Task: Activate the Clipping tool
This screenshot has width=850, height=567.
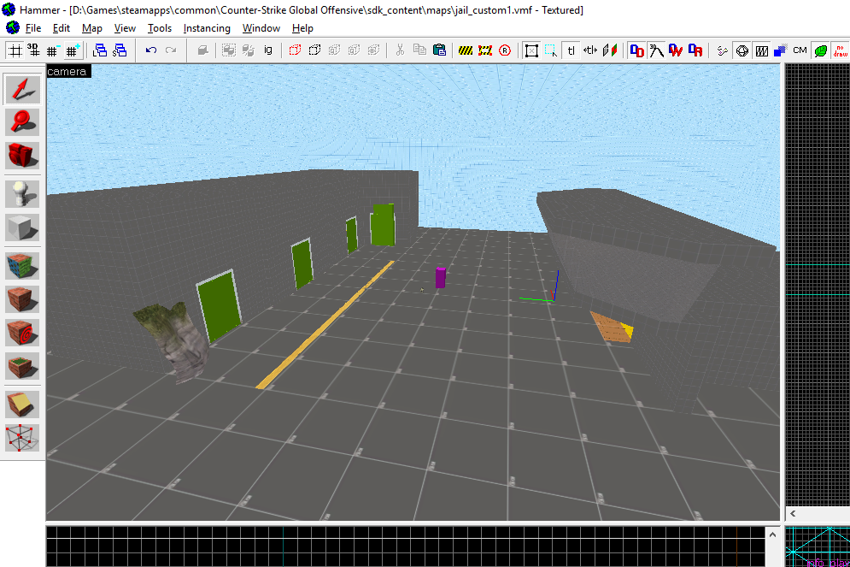Action: pos(22,405)
